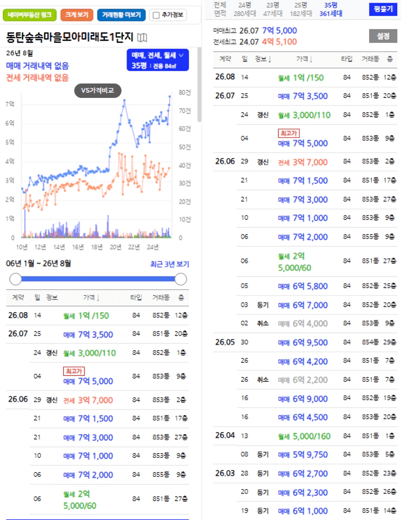Click the VS가격비교 chart button
The width and height of the screenshot is (401, 520).
pos(98,91)
